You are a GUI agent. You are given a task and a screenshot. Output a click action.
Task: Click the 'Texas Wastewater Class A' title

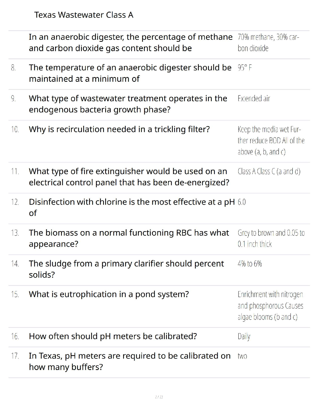pyautogui.click(x=84, y=15)
